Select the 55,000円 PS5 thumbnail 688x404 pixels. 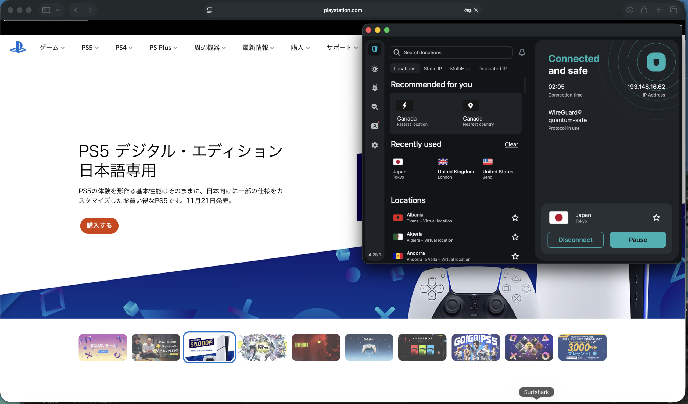point(209,347)
